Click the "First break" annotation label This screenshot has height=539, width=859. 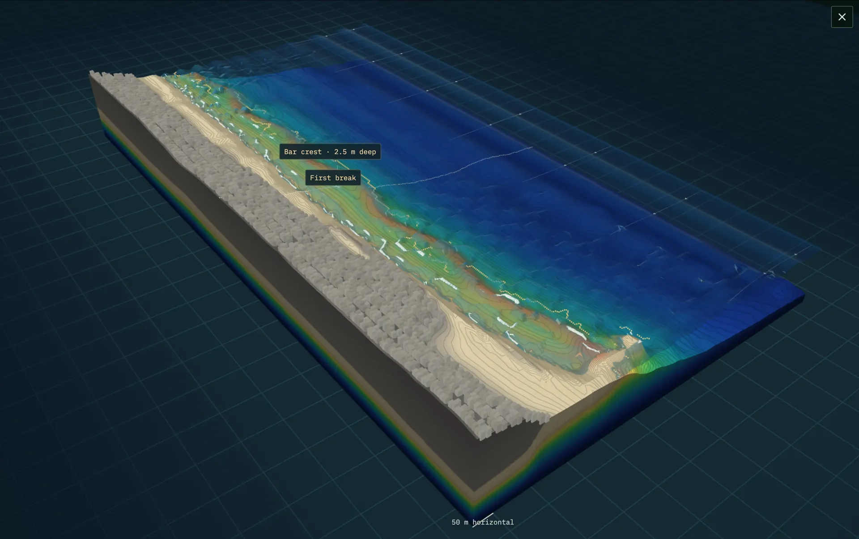click(x=333, y=178)
